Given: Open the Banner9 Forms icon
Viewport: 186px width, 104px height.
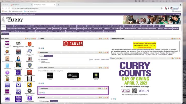Looking at the screenshot, I should pos(7,91).
